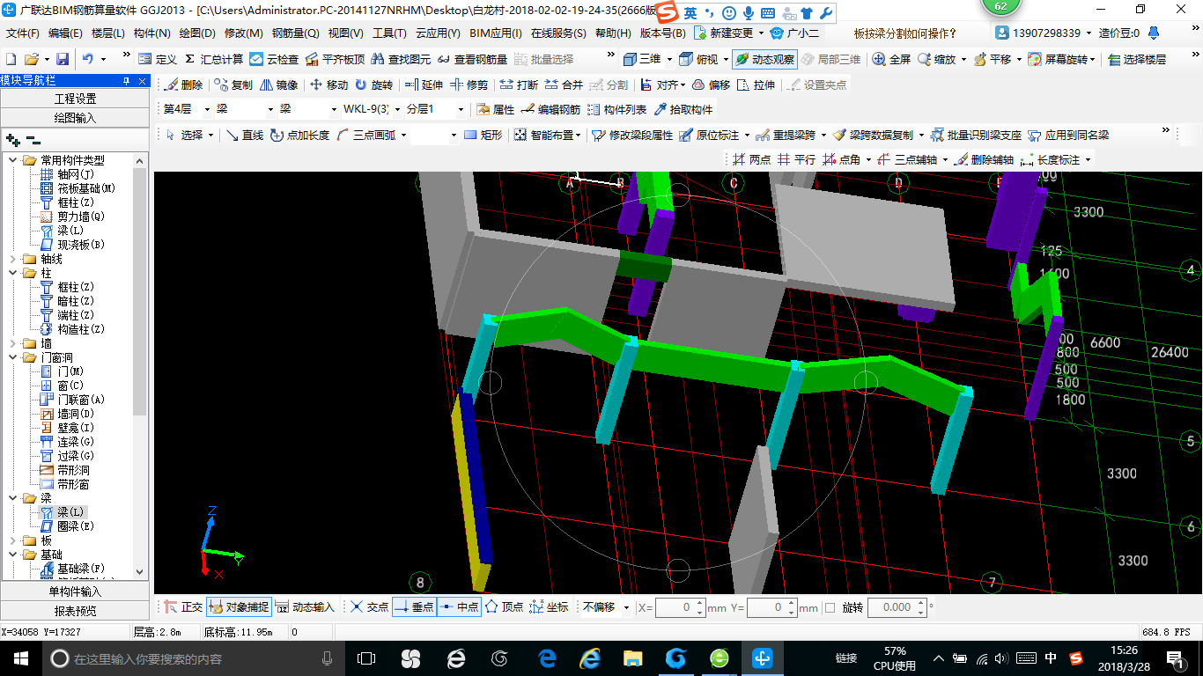Image resolution: width=1203 pixels, height=676 pixels.
Task: Click the 报表预览 panel button
Action: (x=75, y=610)
